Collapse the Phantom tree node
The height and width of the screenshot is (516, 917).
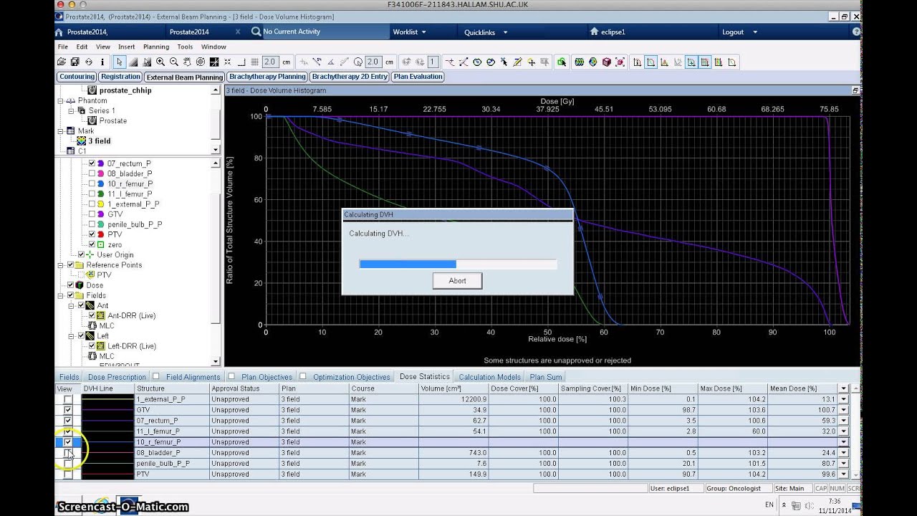(x=62, y=101)
